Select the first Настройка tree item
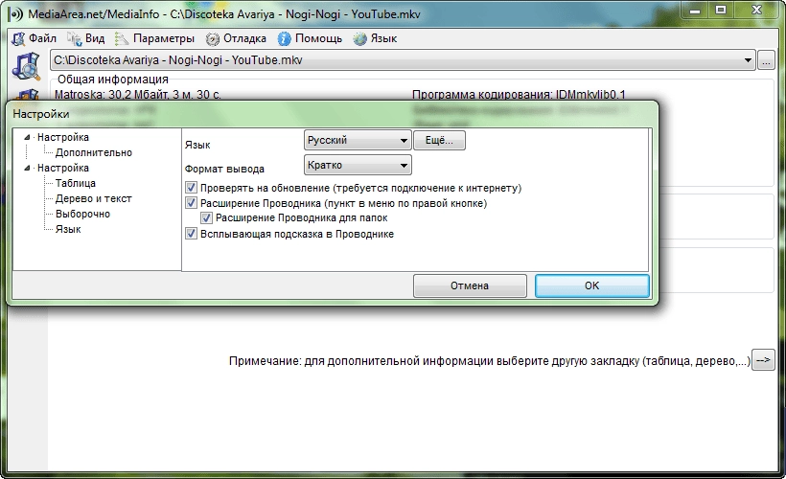This screenshot has width=786, height=479. click(x=63, y=137)
